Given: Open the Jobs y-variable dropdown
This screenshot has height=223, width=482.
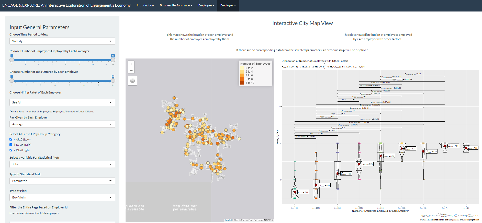Looking at the screenshot, I should click(62, 164).
